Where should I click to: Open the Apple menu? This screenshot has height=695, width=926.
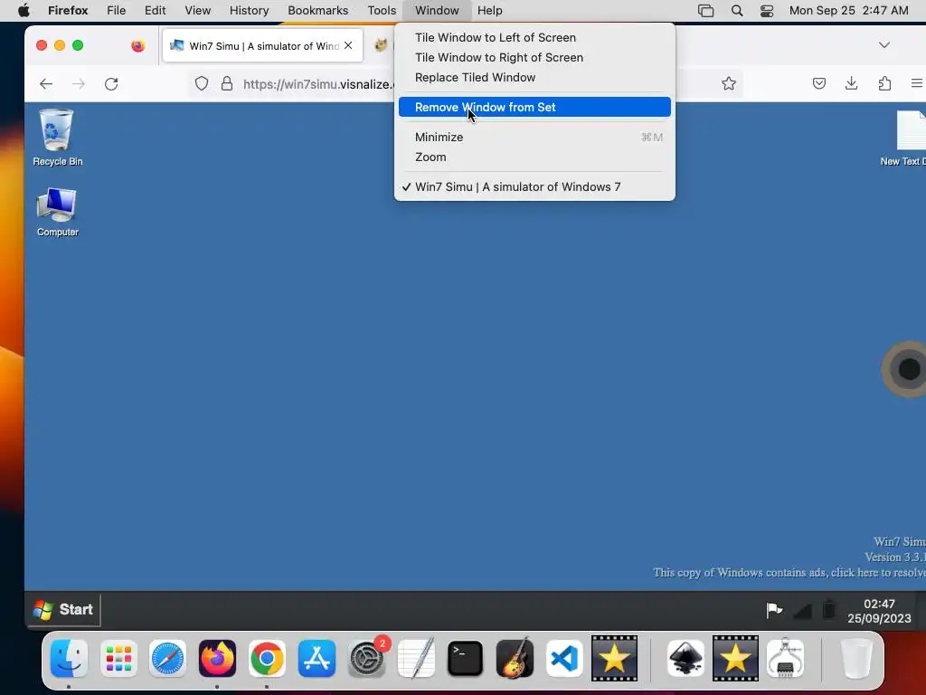[x=24, y=10]
